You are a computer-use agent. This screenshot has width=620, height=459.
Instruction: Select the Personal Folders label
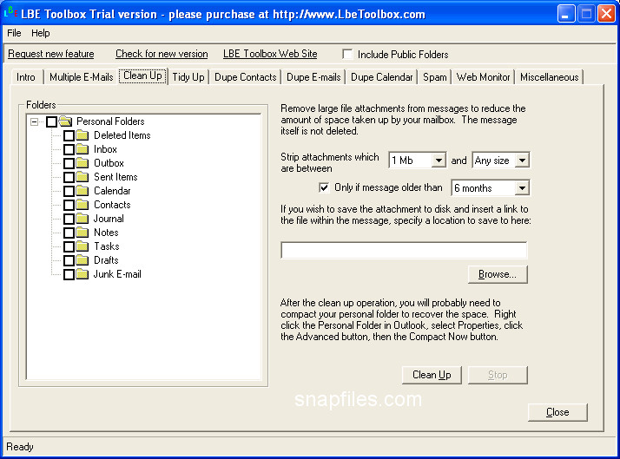110,121
